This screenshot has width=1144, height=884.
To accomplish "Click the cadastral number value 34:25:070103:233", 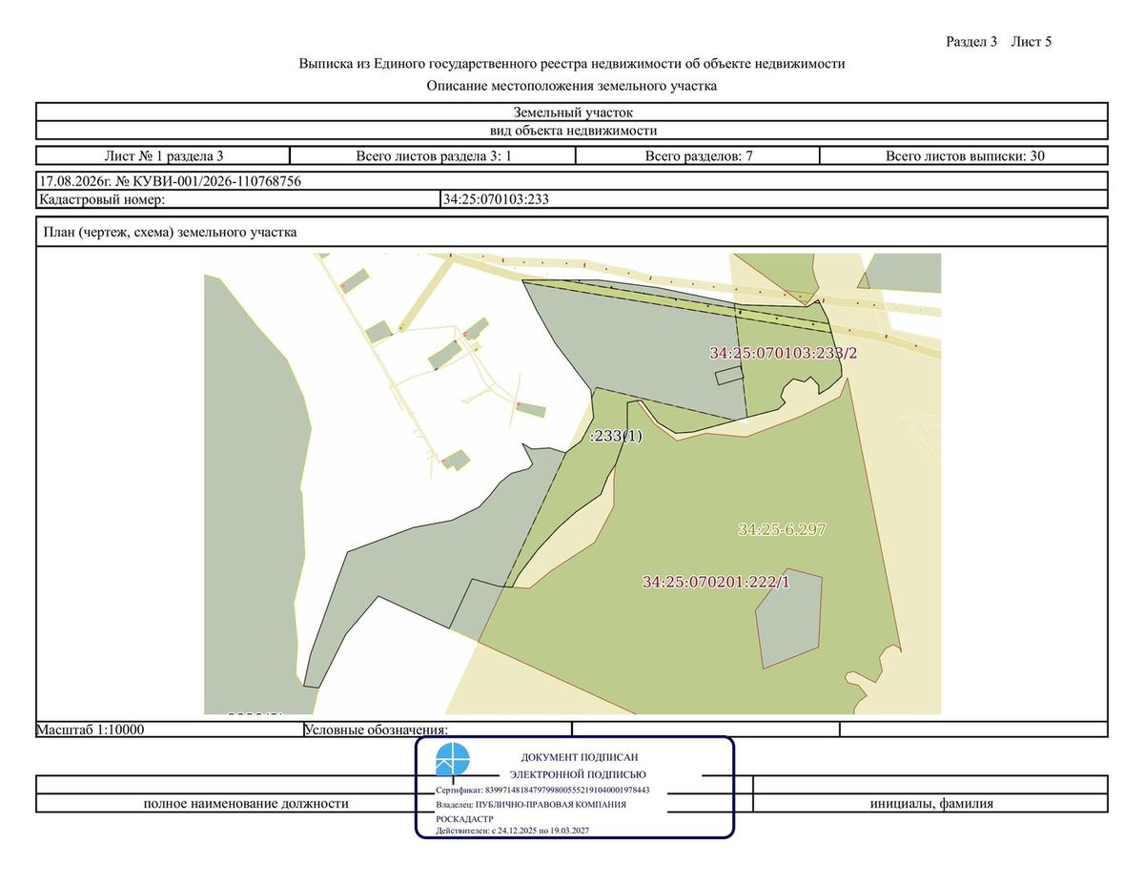I will click(497, 199).
